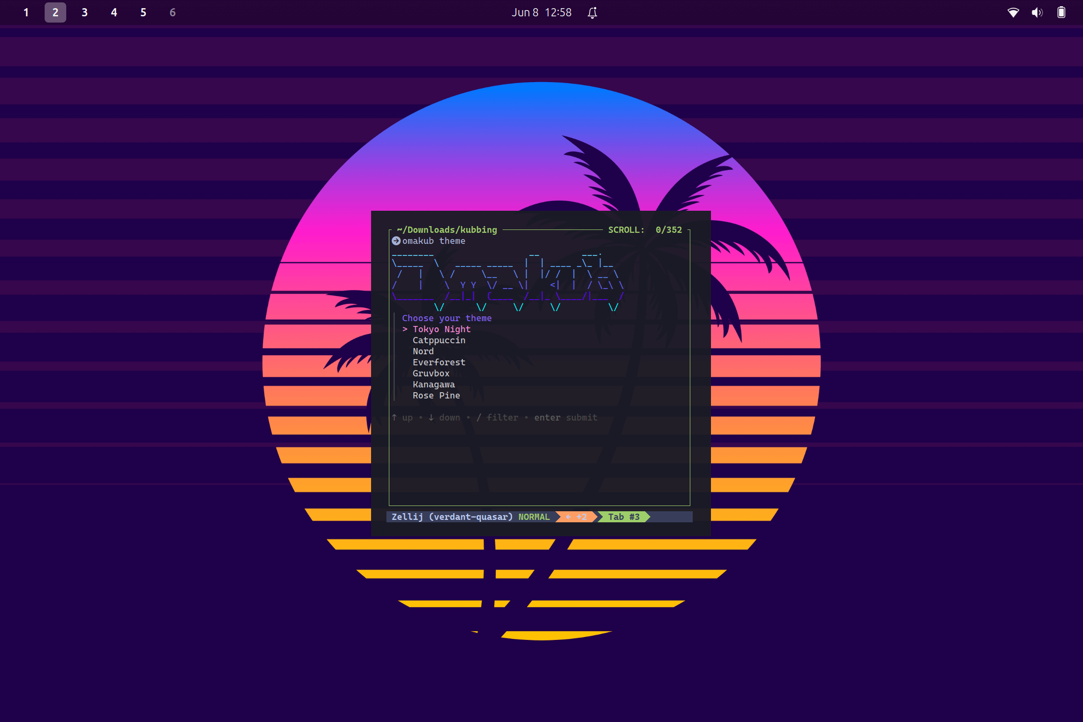Select the Tokyo Night theme option
The width and height of the screenshot is (1083, 722).
click(x=441, y=329)
